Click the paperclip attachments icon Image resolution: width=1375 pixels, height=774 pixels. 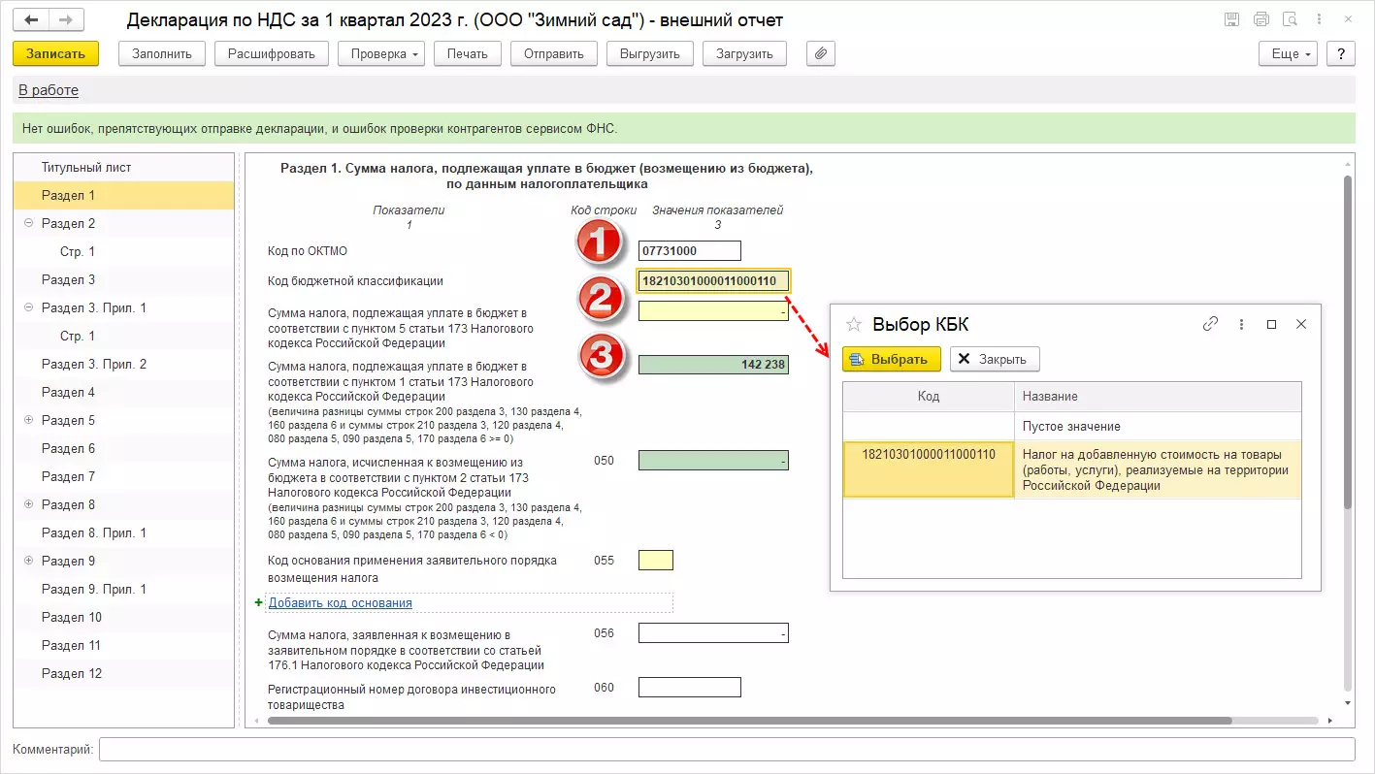(x=821, y=53)
